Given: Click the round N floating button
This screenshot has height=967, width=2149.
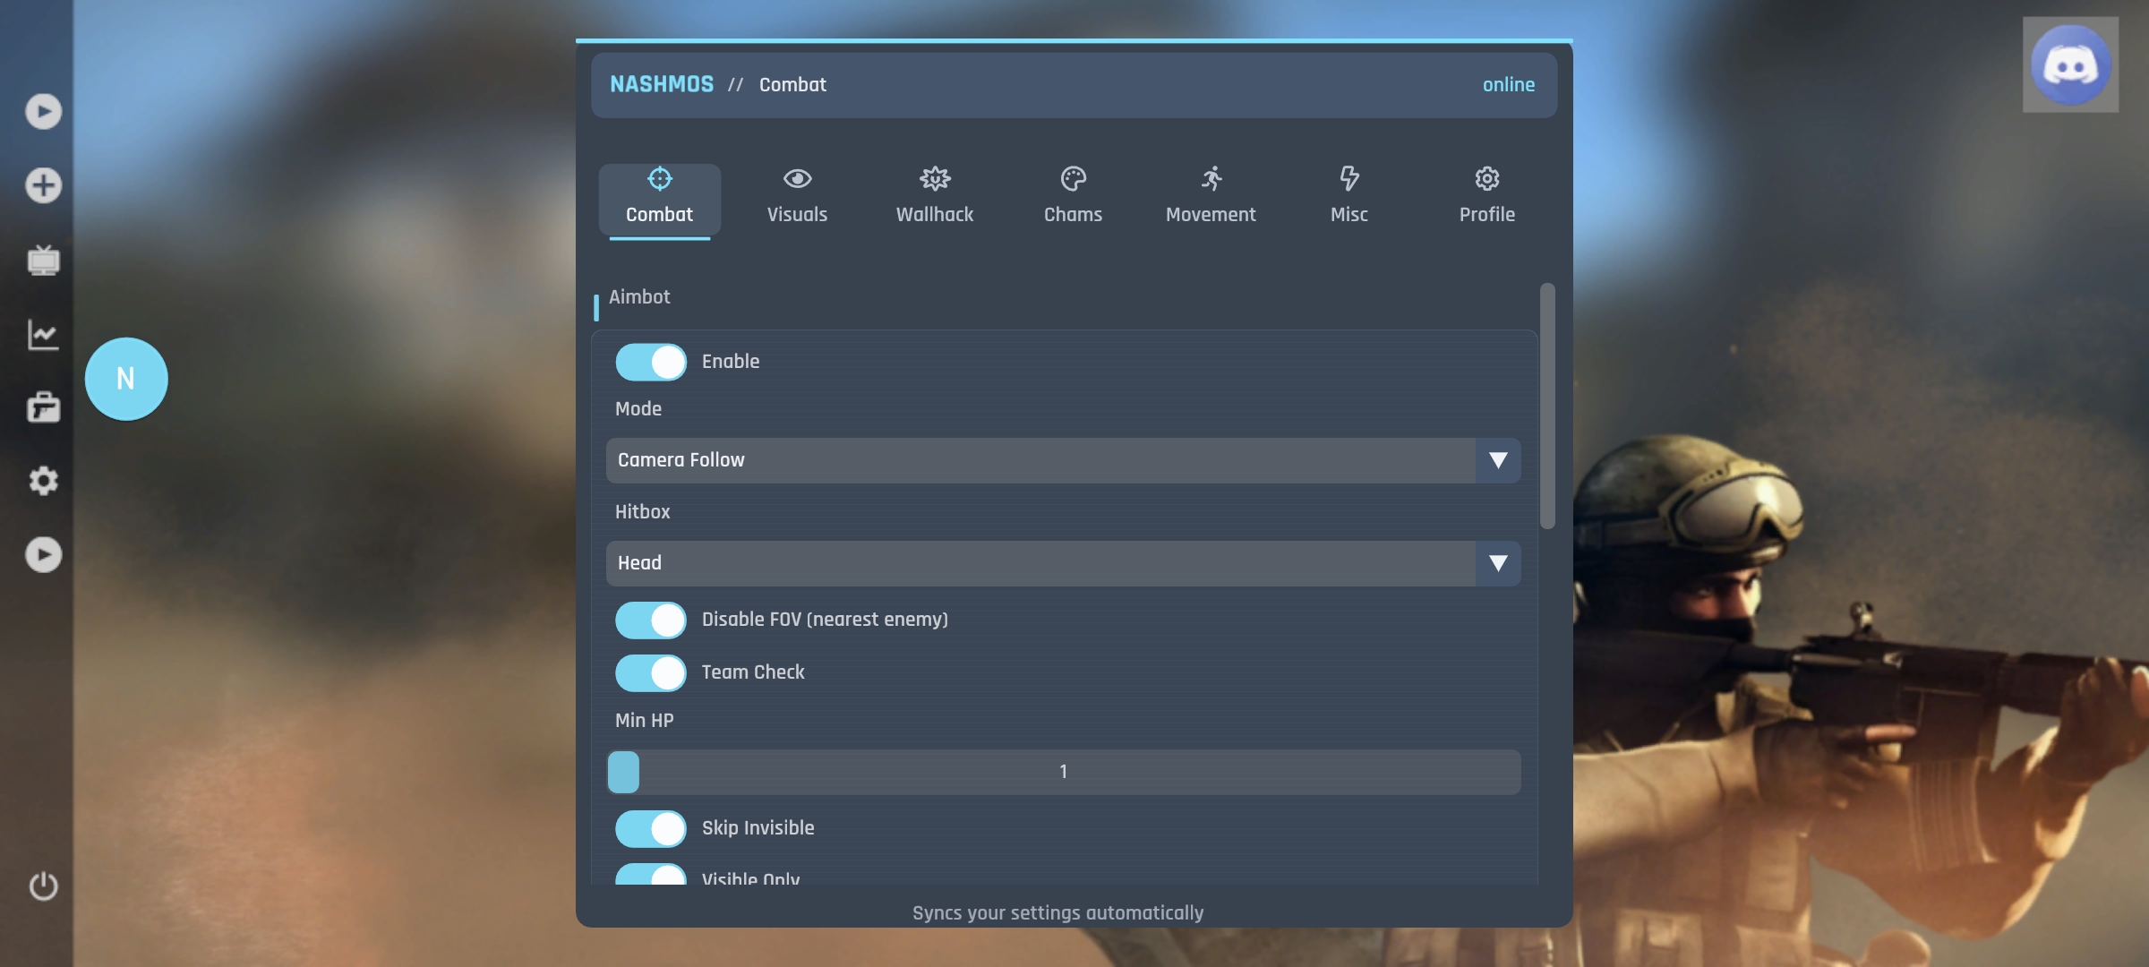Looking at the screenshot, I should point(126,379).
